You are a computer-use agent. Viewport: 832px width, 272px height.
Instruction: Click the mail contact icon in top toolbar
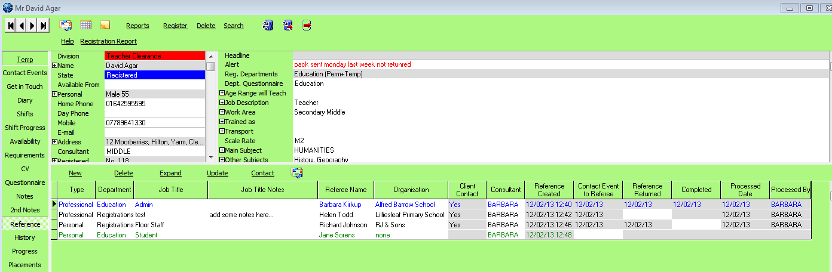tap(65, 25)
